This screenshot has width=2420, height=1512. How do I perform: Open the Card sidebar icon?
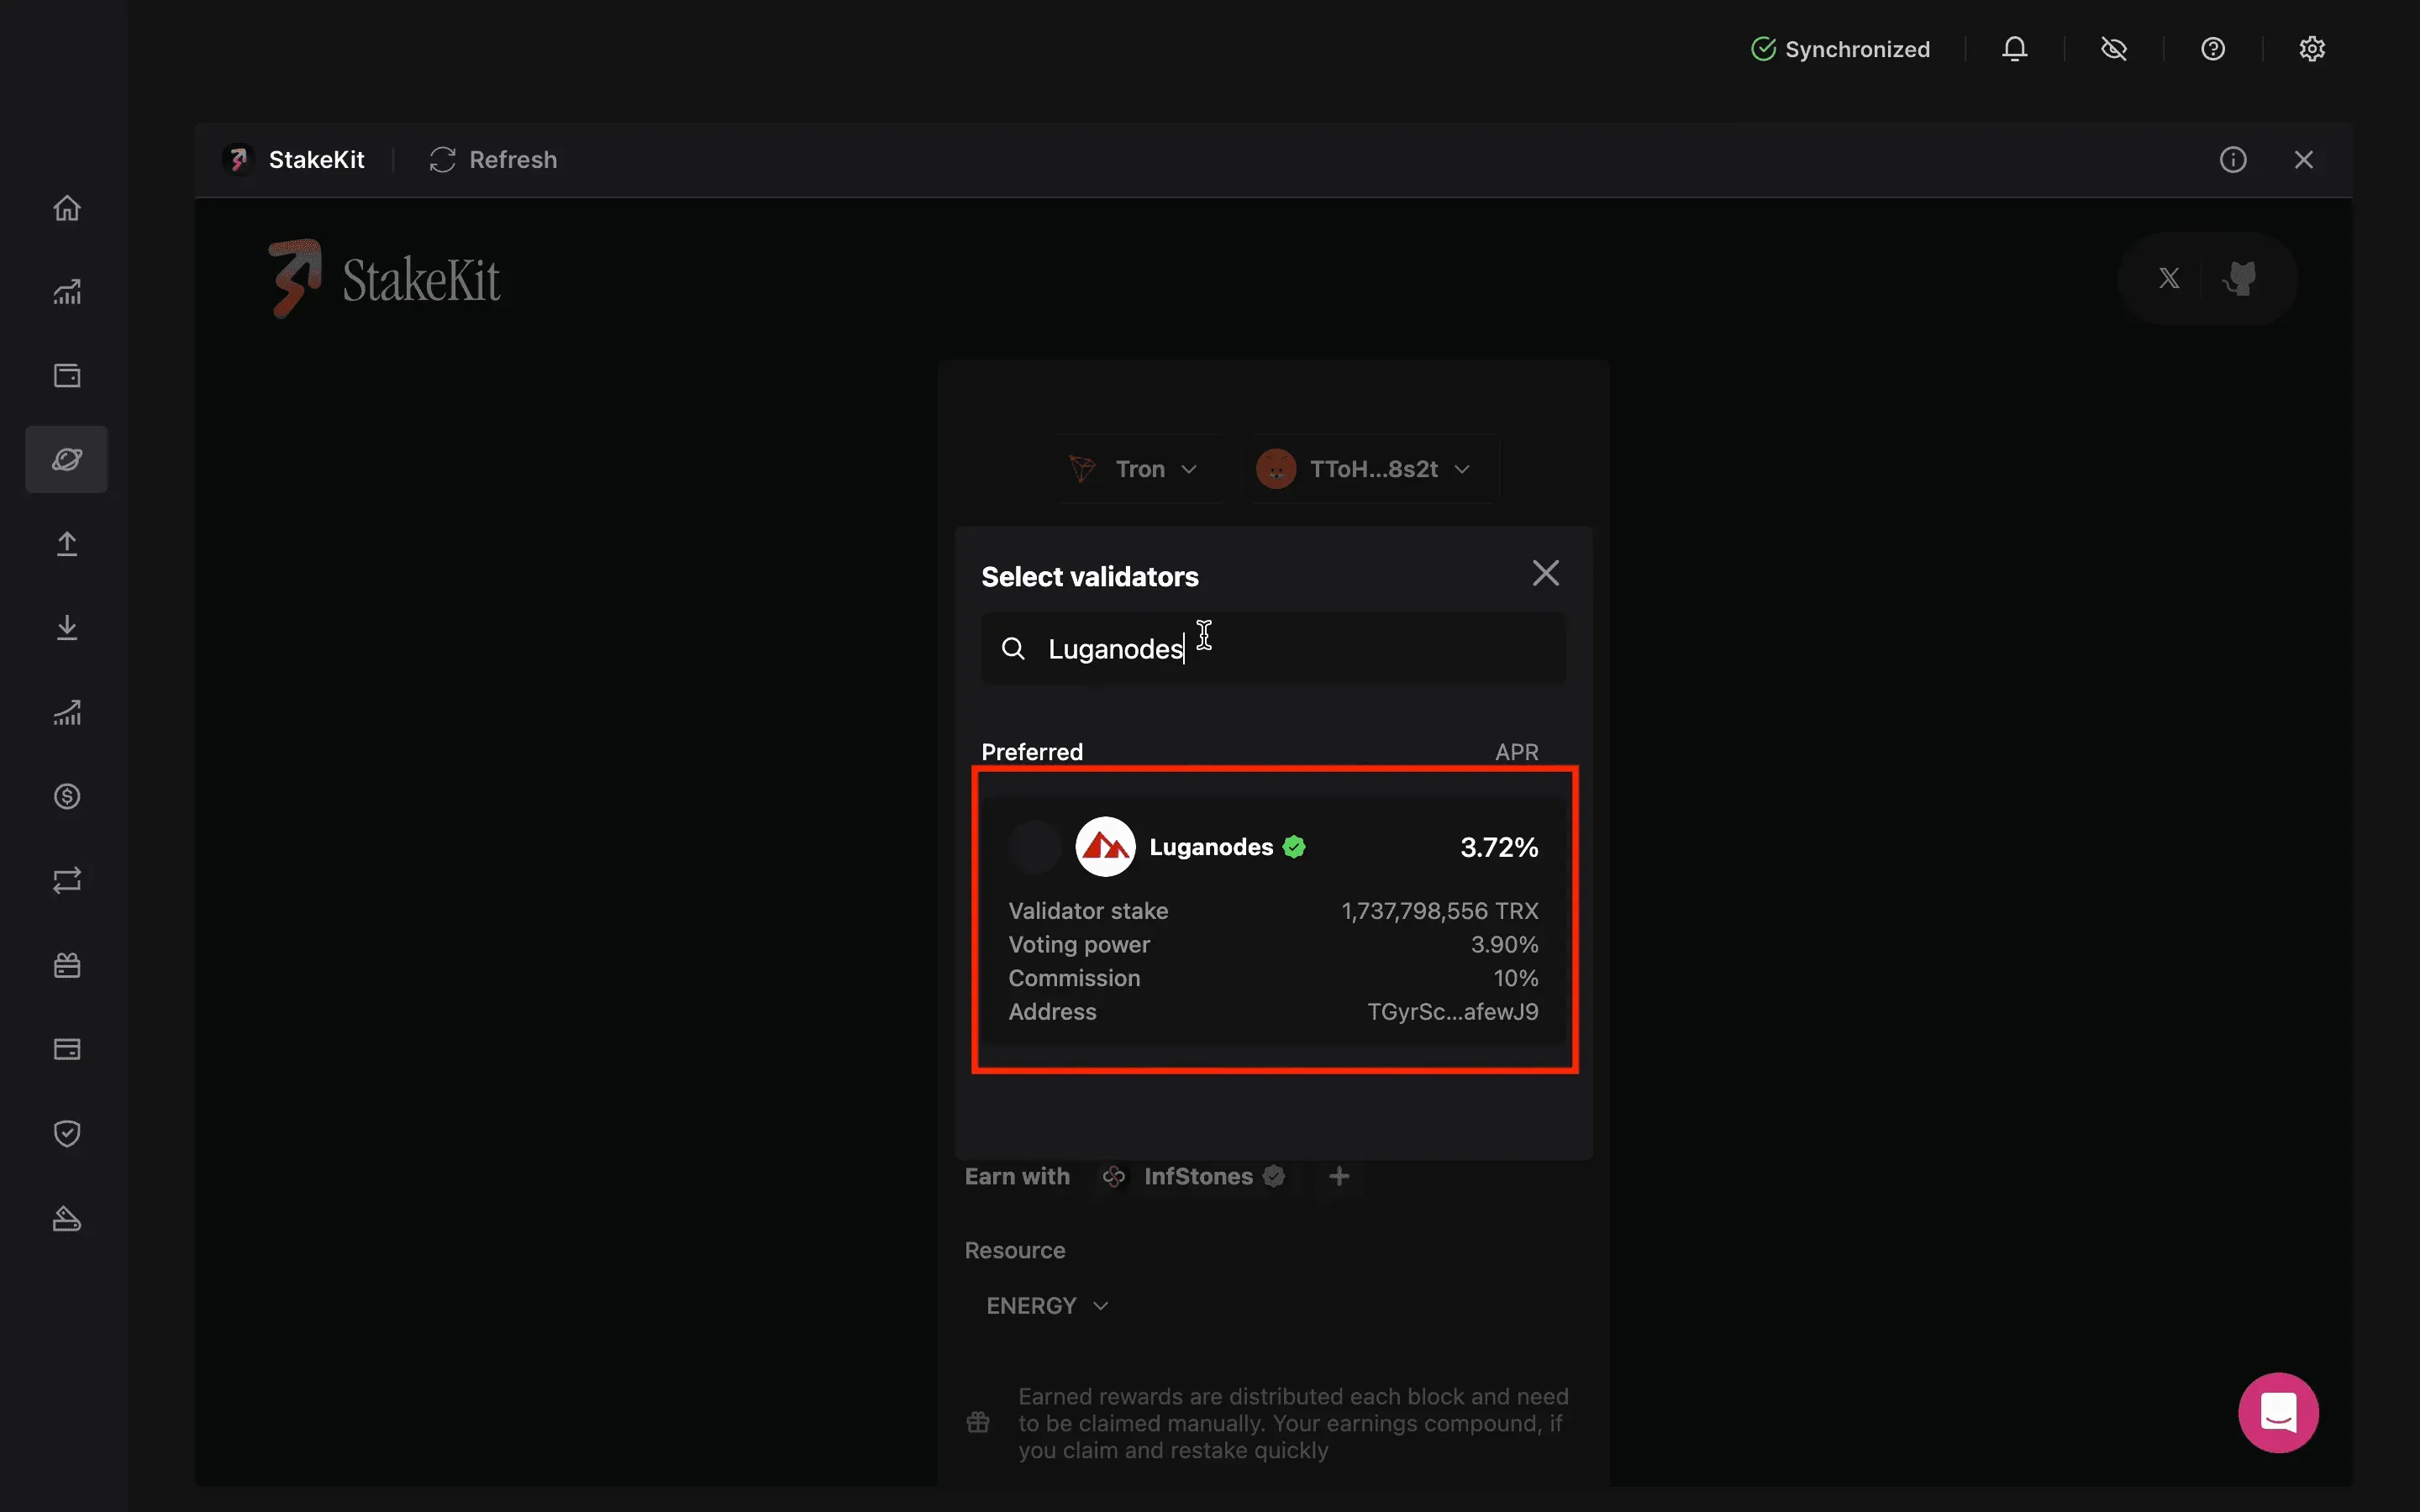(67, 1049)
